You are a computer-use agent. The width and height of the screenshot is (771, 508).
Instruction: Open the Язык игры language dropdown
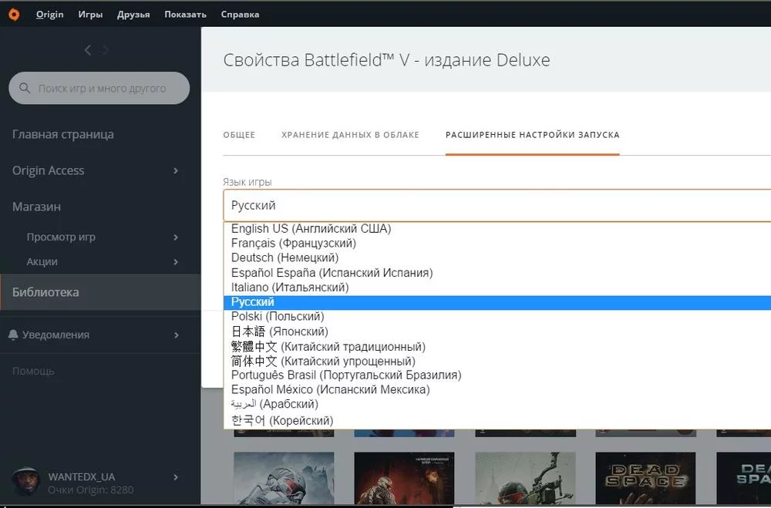click(x=493, y=206)
